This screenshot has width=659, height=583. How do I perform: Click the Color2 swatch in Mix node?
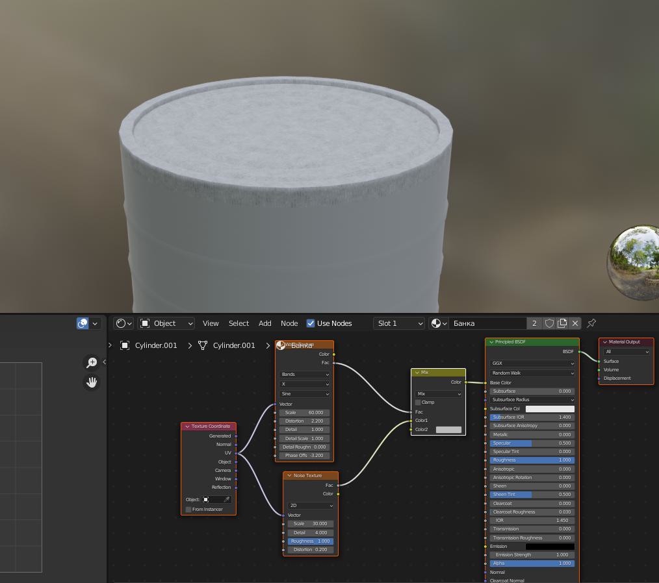[x=448, y=430]
